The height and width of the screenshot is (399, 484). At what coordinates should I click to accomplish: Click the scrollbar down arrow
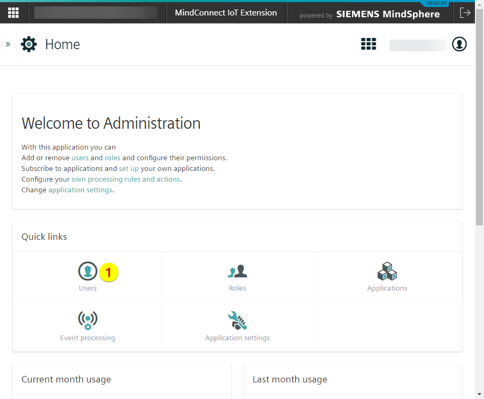(479, 394)
